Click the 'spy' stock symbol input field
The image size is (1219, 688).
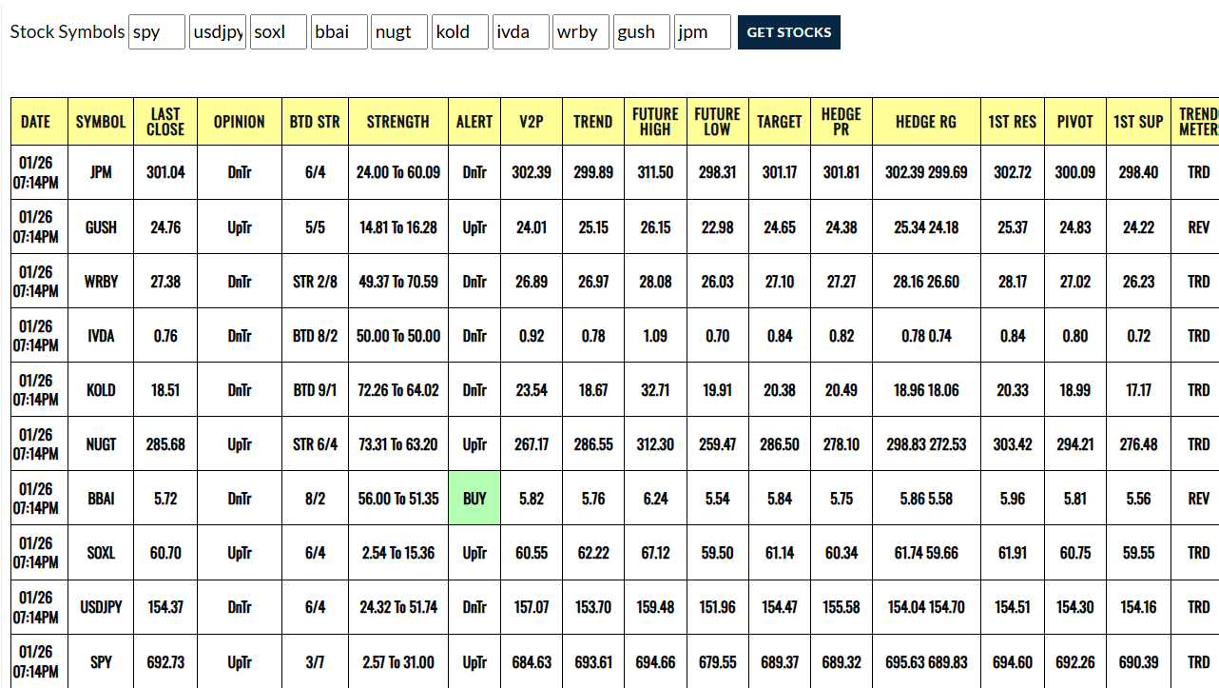click(157, 32)
